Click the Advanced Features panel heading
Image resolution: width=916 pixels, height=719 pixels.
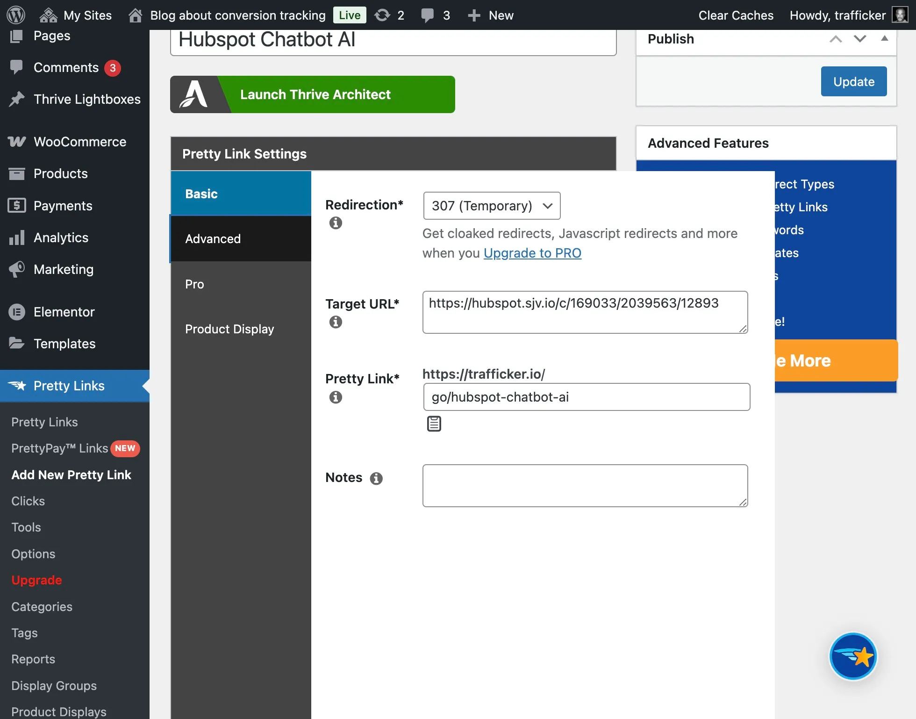tap(708, 143)
